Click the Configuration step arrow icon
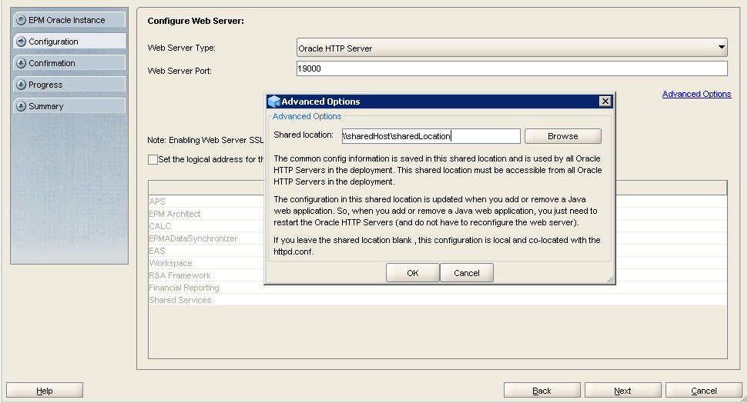Screen dimensions: 748x403 pos(21,42)
